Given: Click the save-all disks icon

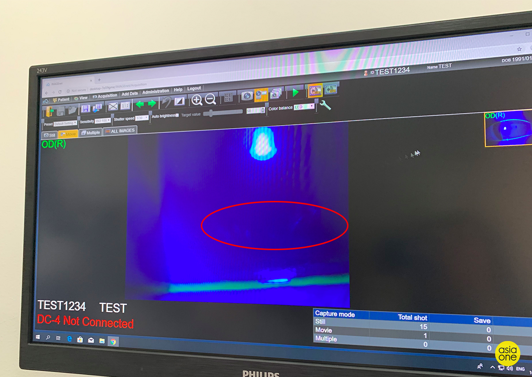Looking at the screenshot, I should 97,108.
